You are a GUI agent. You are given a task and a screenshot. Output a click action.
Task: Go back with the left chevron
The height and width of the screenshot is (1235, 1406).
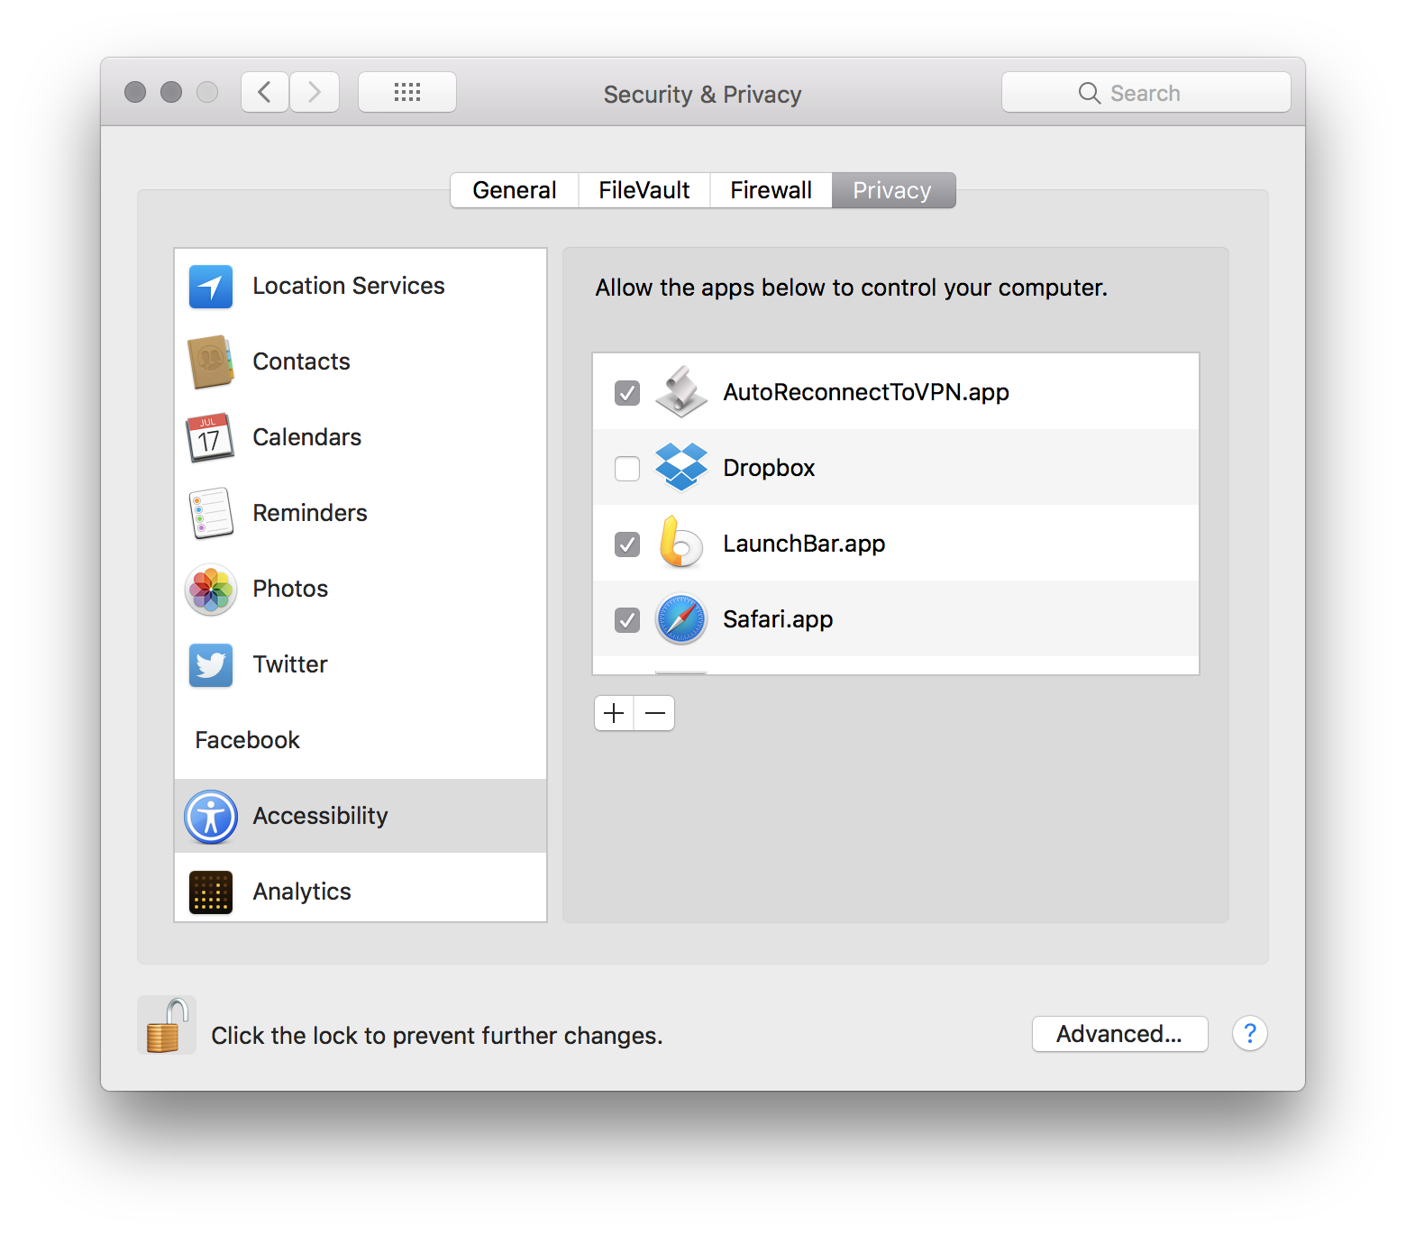[x=265, y=92]
